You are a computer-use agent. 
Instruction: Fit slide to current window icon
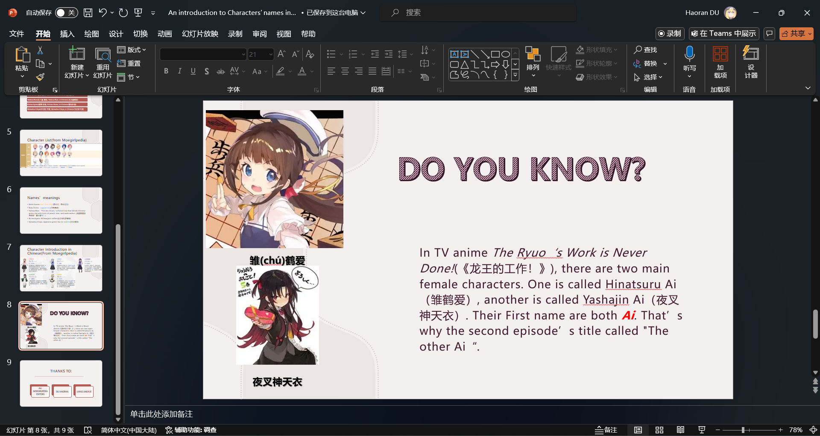coord(813,430)
